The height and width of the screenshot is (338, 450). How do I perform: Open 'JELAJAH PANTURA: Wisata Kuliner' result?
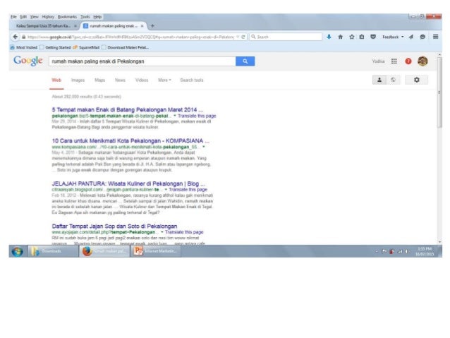pos(128,183)
